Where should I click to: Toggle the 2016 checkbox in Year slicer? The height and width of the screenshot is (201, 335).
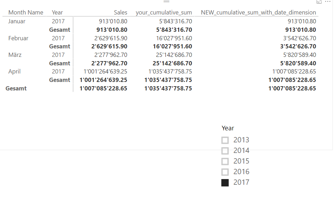[225, 172]
